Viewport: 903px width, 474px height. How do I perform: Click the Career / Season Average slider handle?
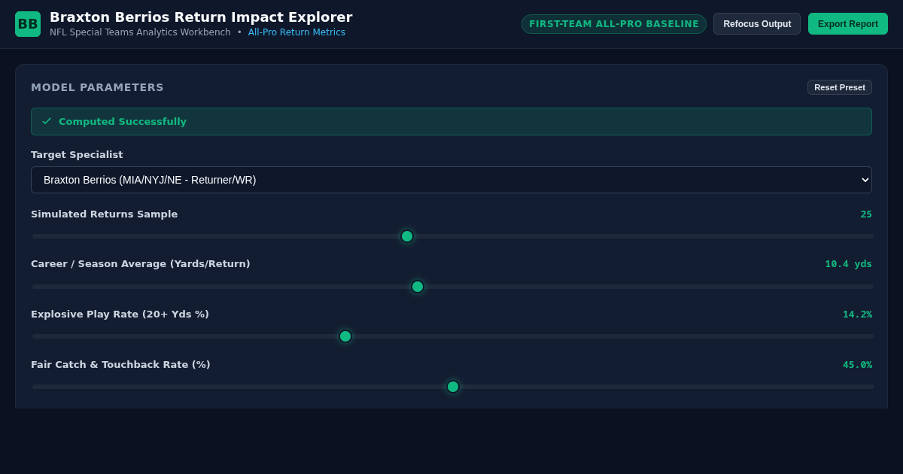pyautogui.click(x=418, y=287)
